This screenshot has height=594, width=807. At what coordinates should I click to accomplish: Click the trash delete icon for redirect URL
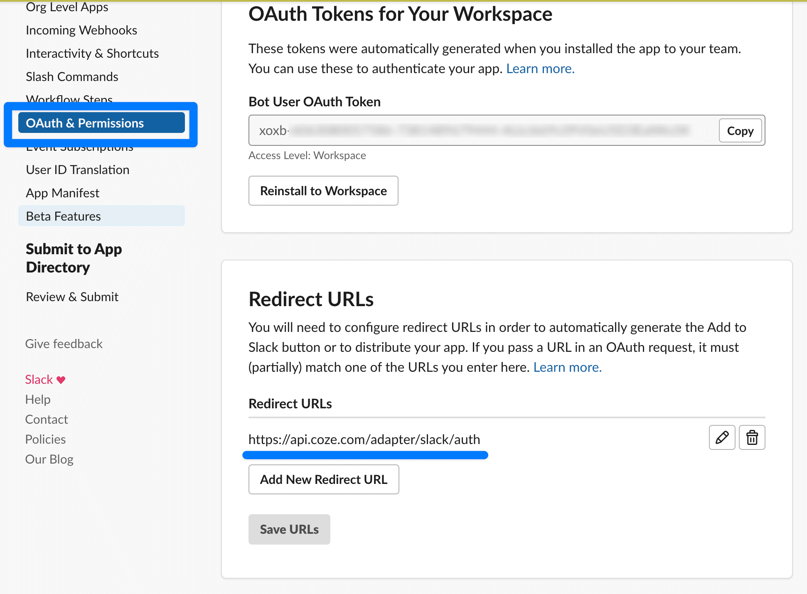[x=752, y=437]
